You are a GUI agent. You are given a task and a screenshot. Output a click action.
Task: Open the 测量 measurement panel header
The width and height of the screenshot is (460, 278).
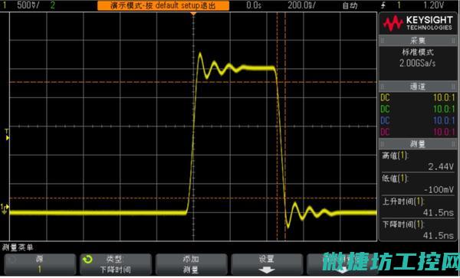coord(418,144)
